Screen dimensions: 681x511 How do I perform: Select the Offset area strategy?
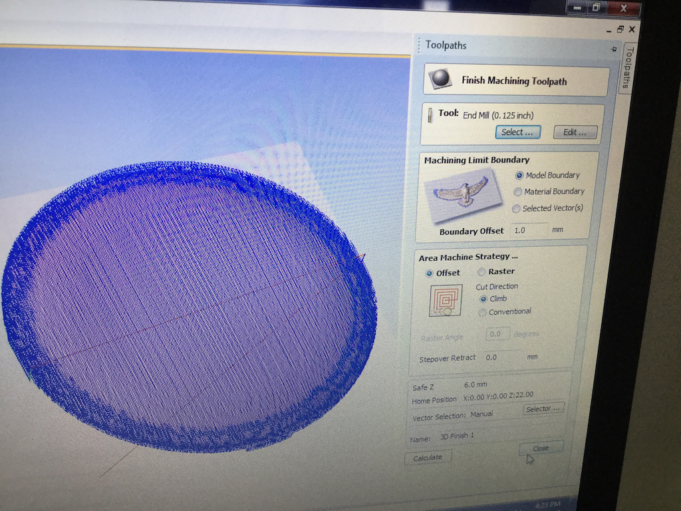(x=429, y=273)
